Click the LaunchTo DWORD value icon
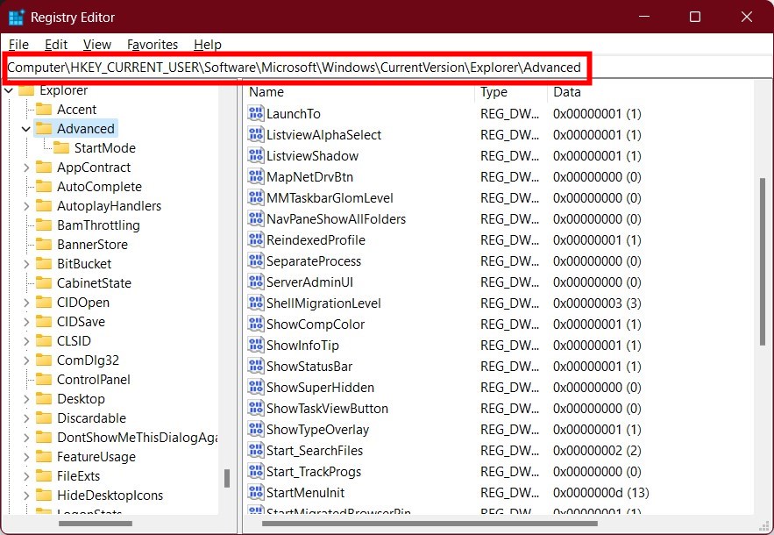774x535 pixels. click(256, 114)
